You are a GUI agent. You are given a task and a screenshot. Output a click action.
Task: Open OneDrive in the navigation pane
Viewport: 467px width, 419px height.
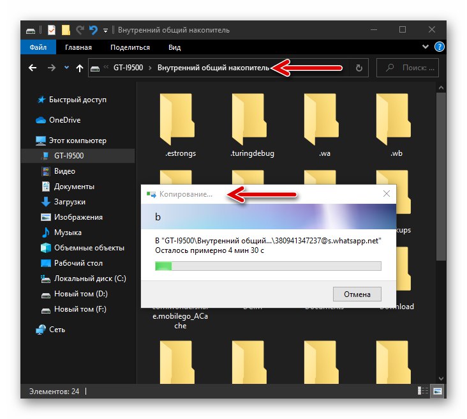tap(64, 120)
